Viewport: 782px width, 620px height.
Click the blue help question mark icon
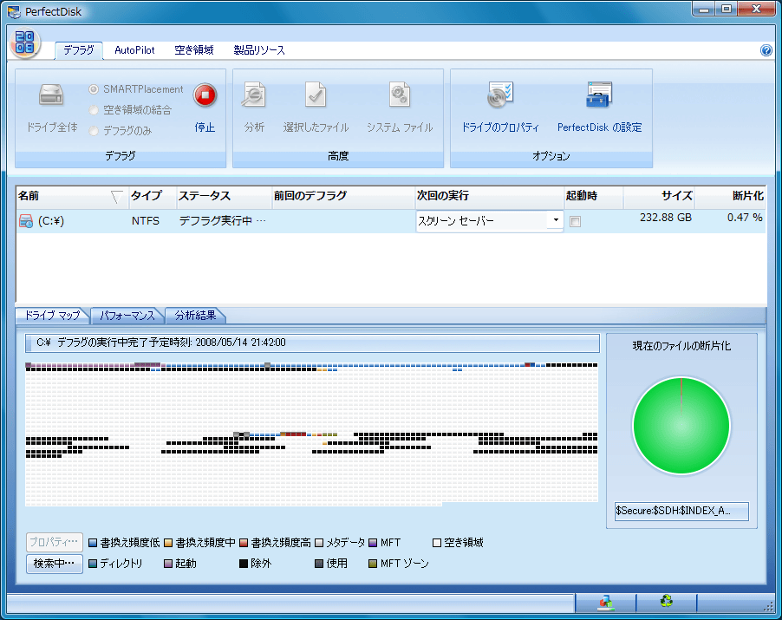click(x=766, y=50)
